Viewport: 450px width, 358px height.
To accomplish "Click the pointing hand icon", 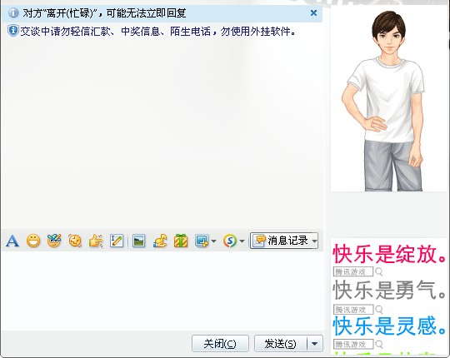I will click(x=96, y=241).
